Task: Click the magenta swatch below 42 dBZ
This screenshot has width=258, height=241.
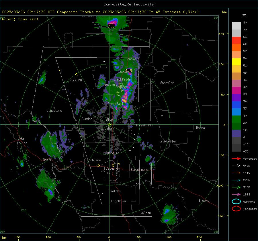Action: click(236, 90)
